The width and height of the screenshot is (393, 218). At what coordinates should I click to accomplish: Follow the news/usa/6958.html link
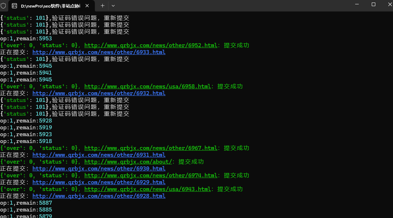coord(147,86)
